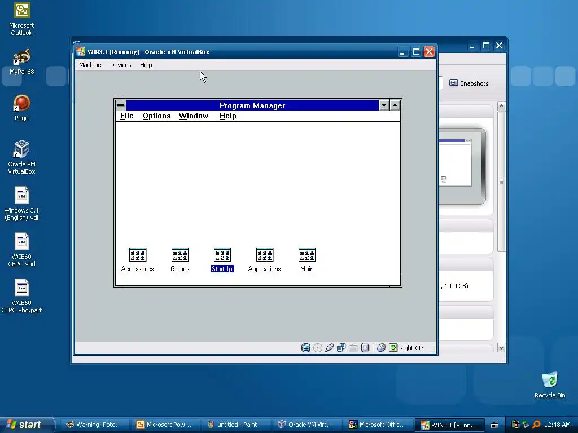
Task: Click the Snapshots button in VirtualBox Manager
Action: tap(469, 83)
